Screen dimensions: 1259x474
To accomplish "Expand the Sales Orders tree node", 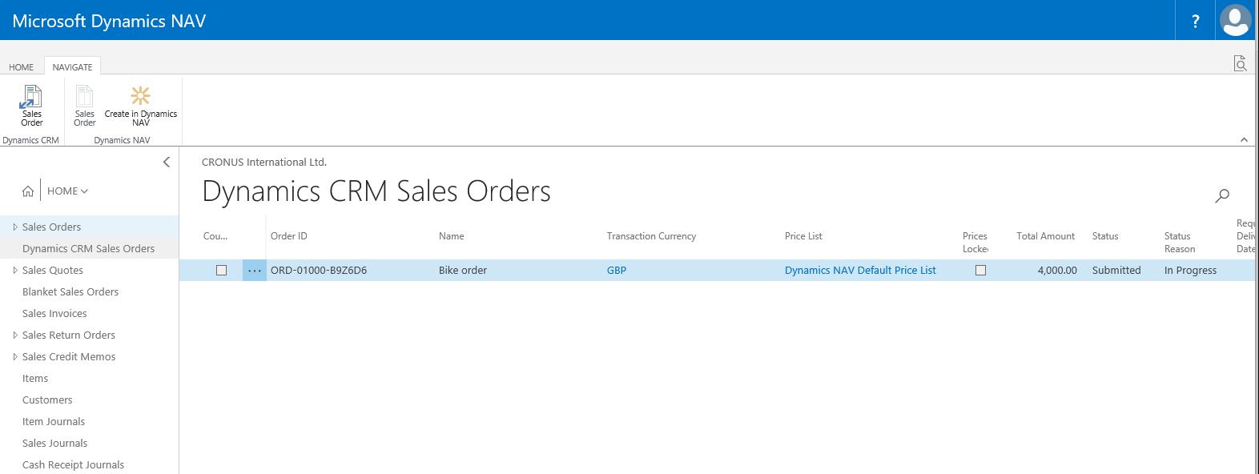I will point(15,227).
